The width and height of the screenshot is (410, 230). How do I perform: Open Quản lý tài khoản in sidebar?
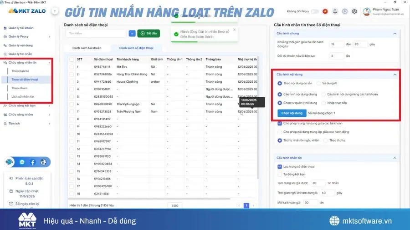[21, 28]
